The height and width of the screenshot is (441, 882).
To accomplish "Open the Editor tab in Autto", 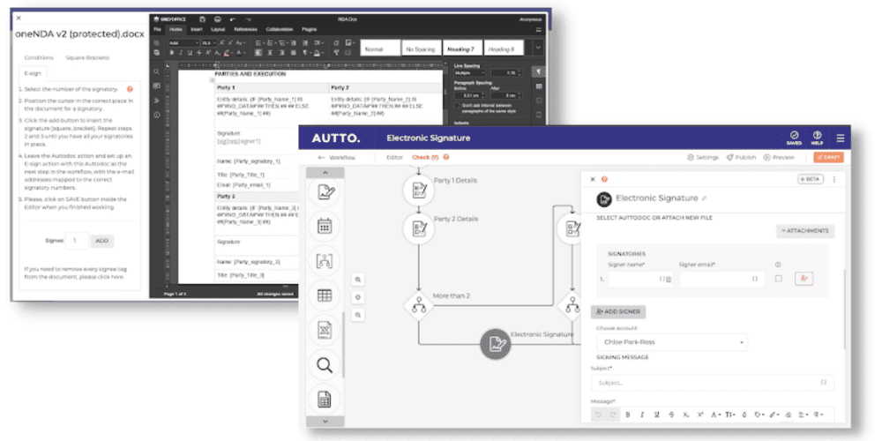I will 394,158.
